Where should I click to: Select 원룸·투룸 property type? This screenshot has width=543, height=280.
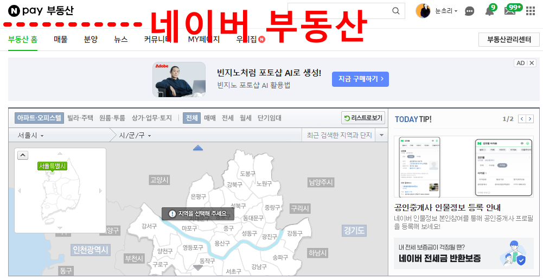112,118
